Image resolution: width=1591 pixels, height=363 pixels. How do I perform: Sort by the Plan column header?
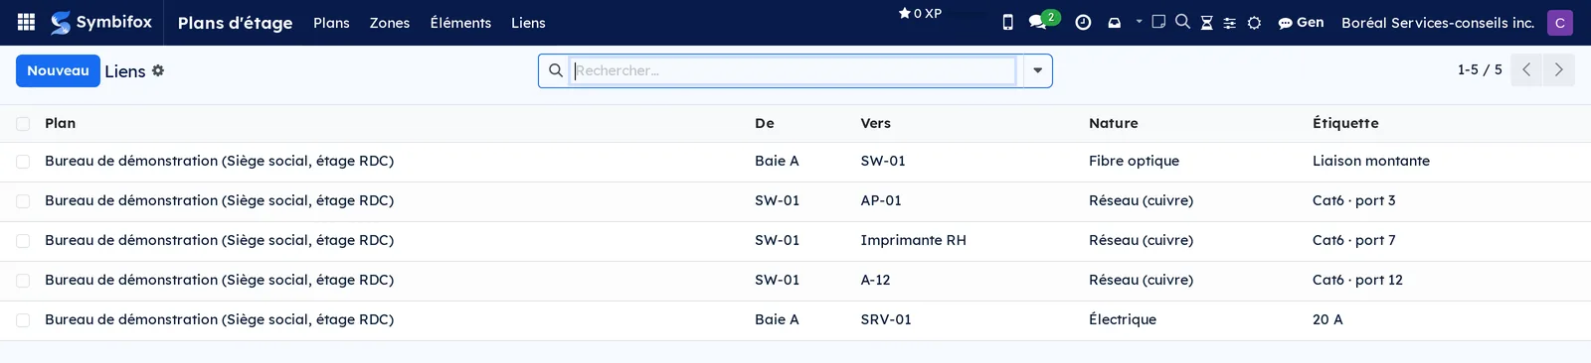coord(61,123)
